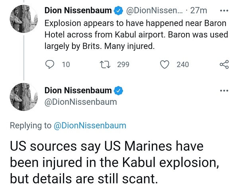Viewport: 239px width, 189px height.
Task: Click the reply speech bubble icon
Action: 50,64
